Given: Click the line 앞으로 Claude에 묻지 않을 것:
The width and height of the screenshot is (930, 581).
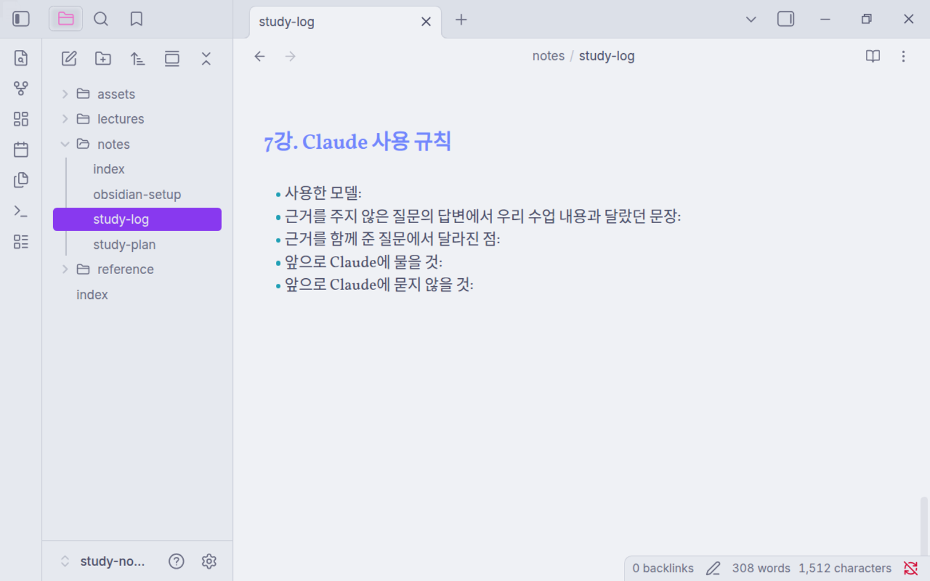Looking at the screenshot, I should 379,284.
